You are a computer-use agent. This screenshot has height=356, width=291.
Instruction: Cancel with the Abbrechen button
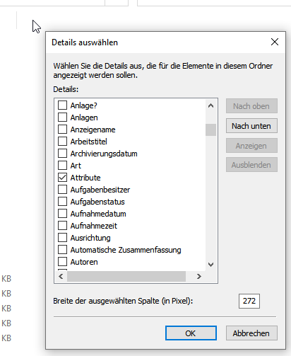tap(251, 333)
